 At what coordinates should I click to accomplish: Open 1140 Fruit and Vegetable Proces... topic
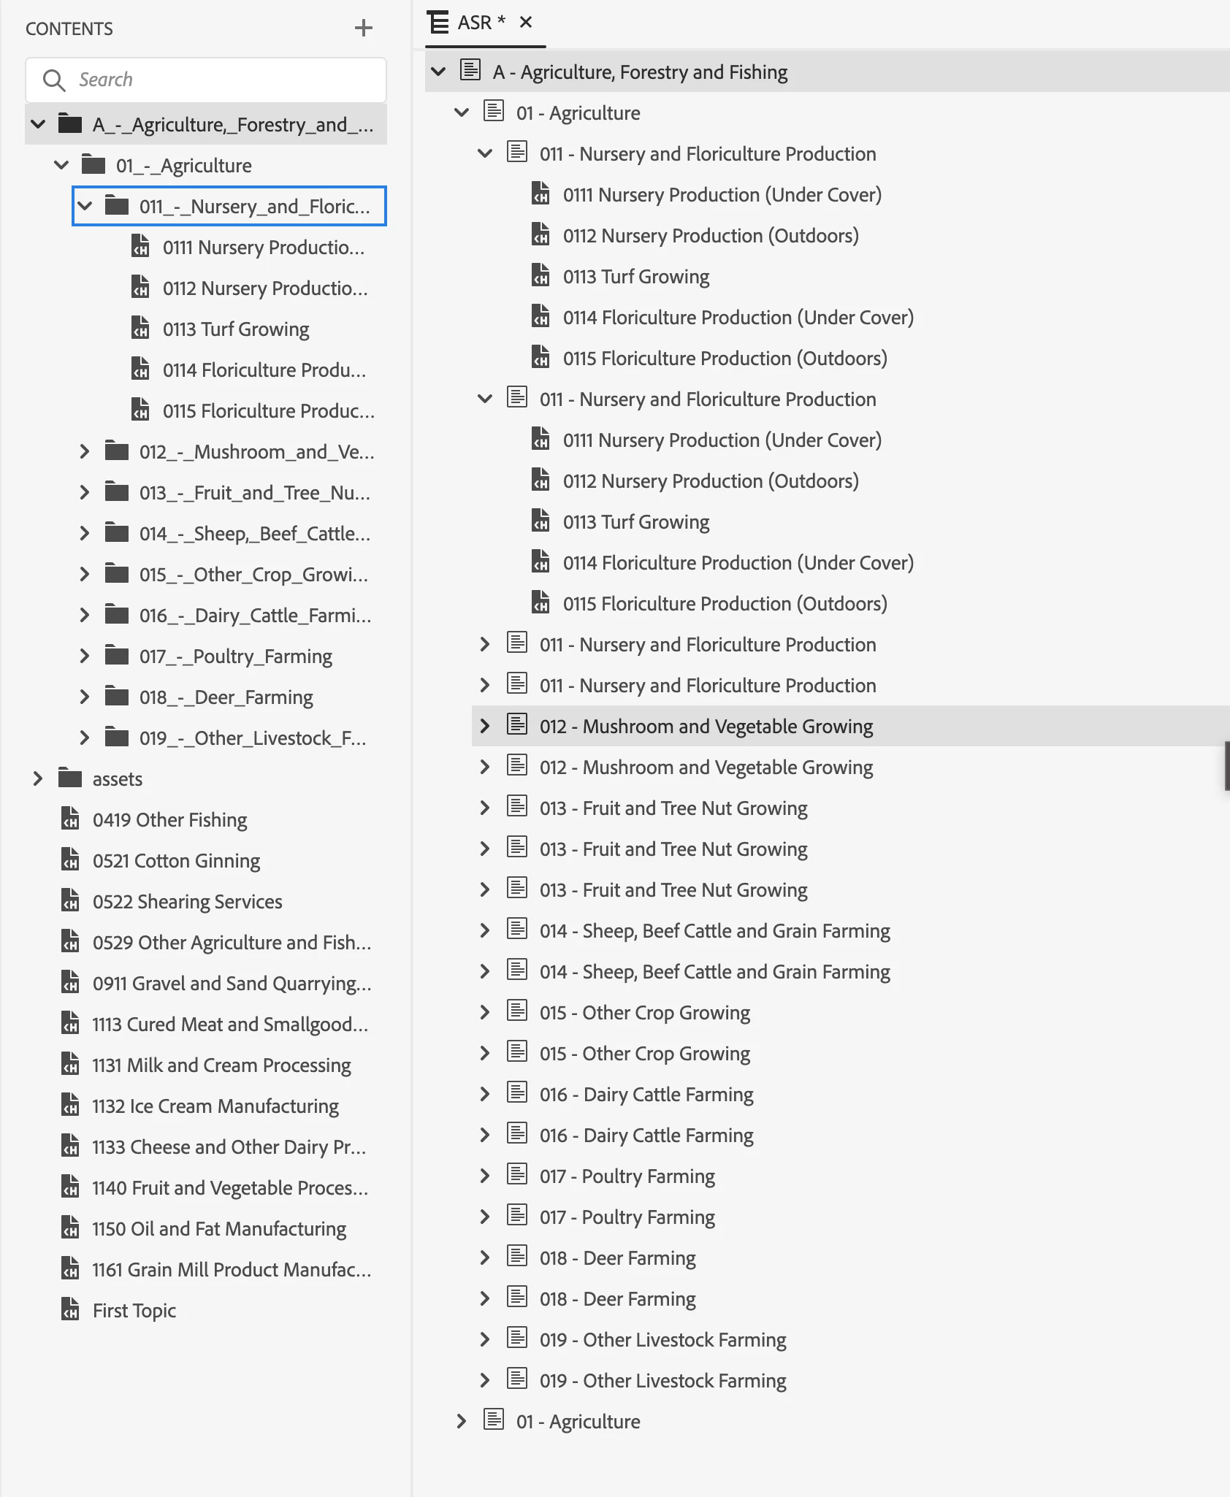[x=230, y=1188]
